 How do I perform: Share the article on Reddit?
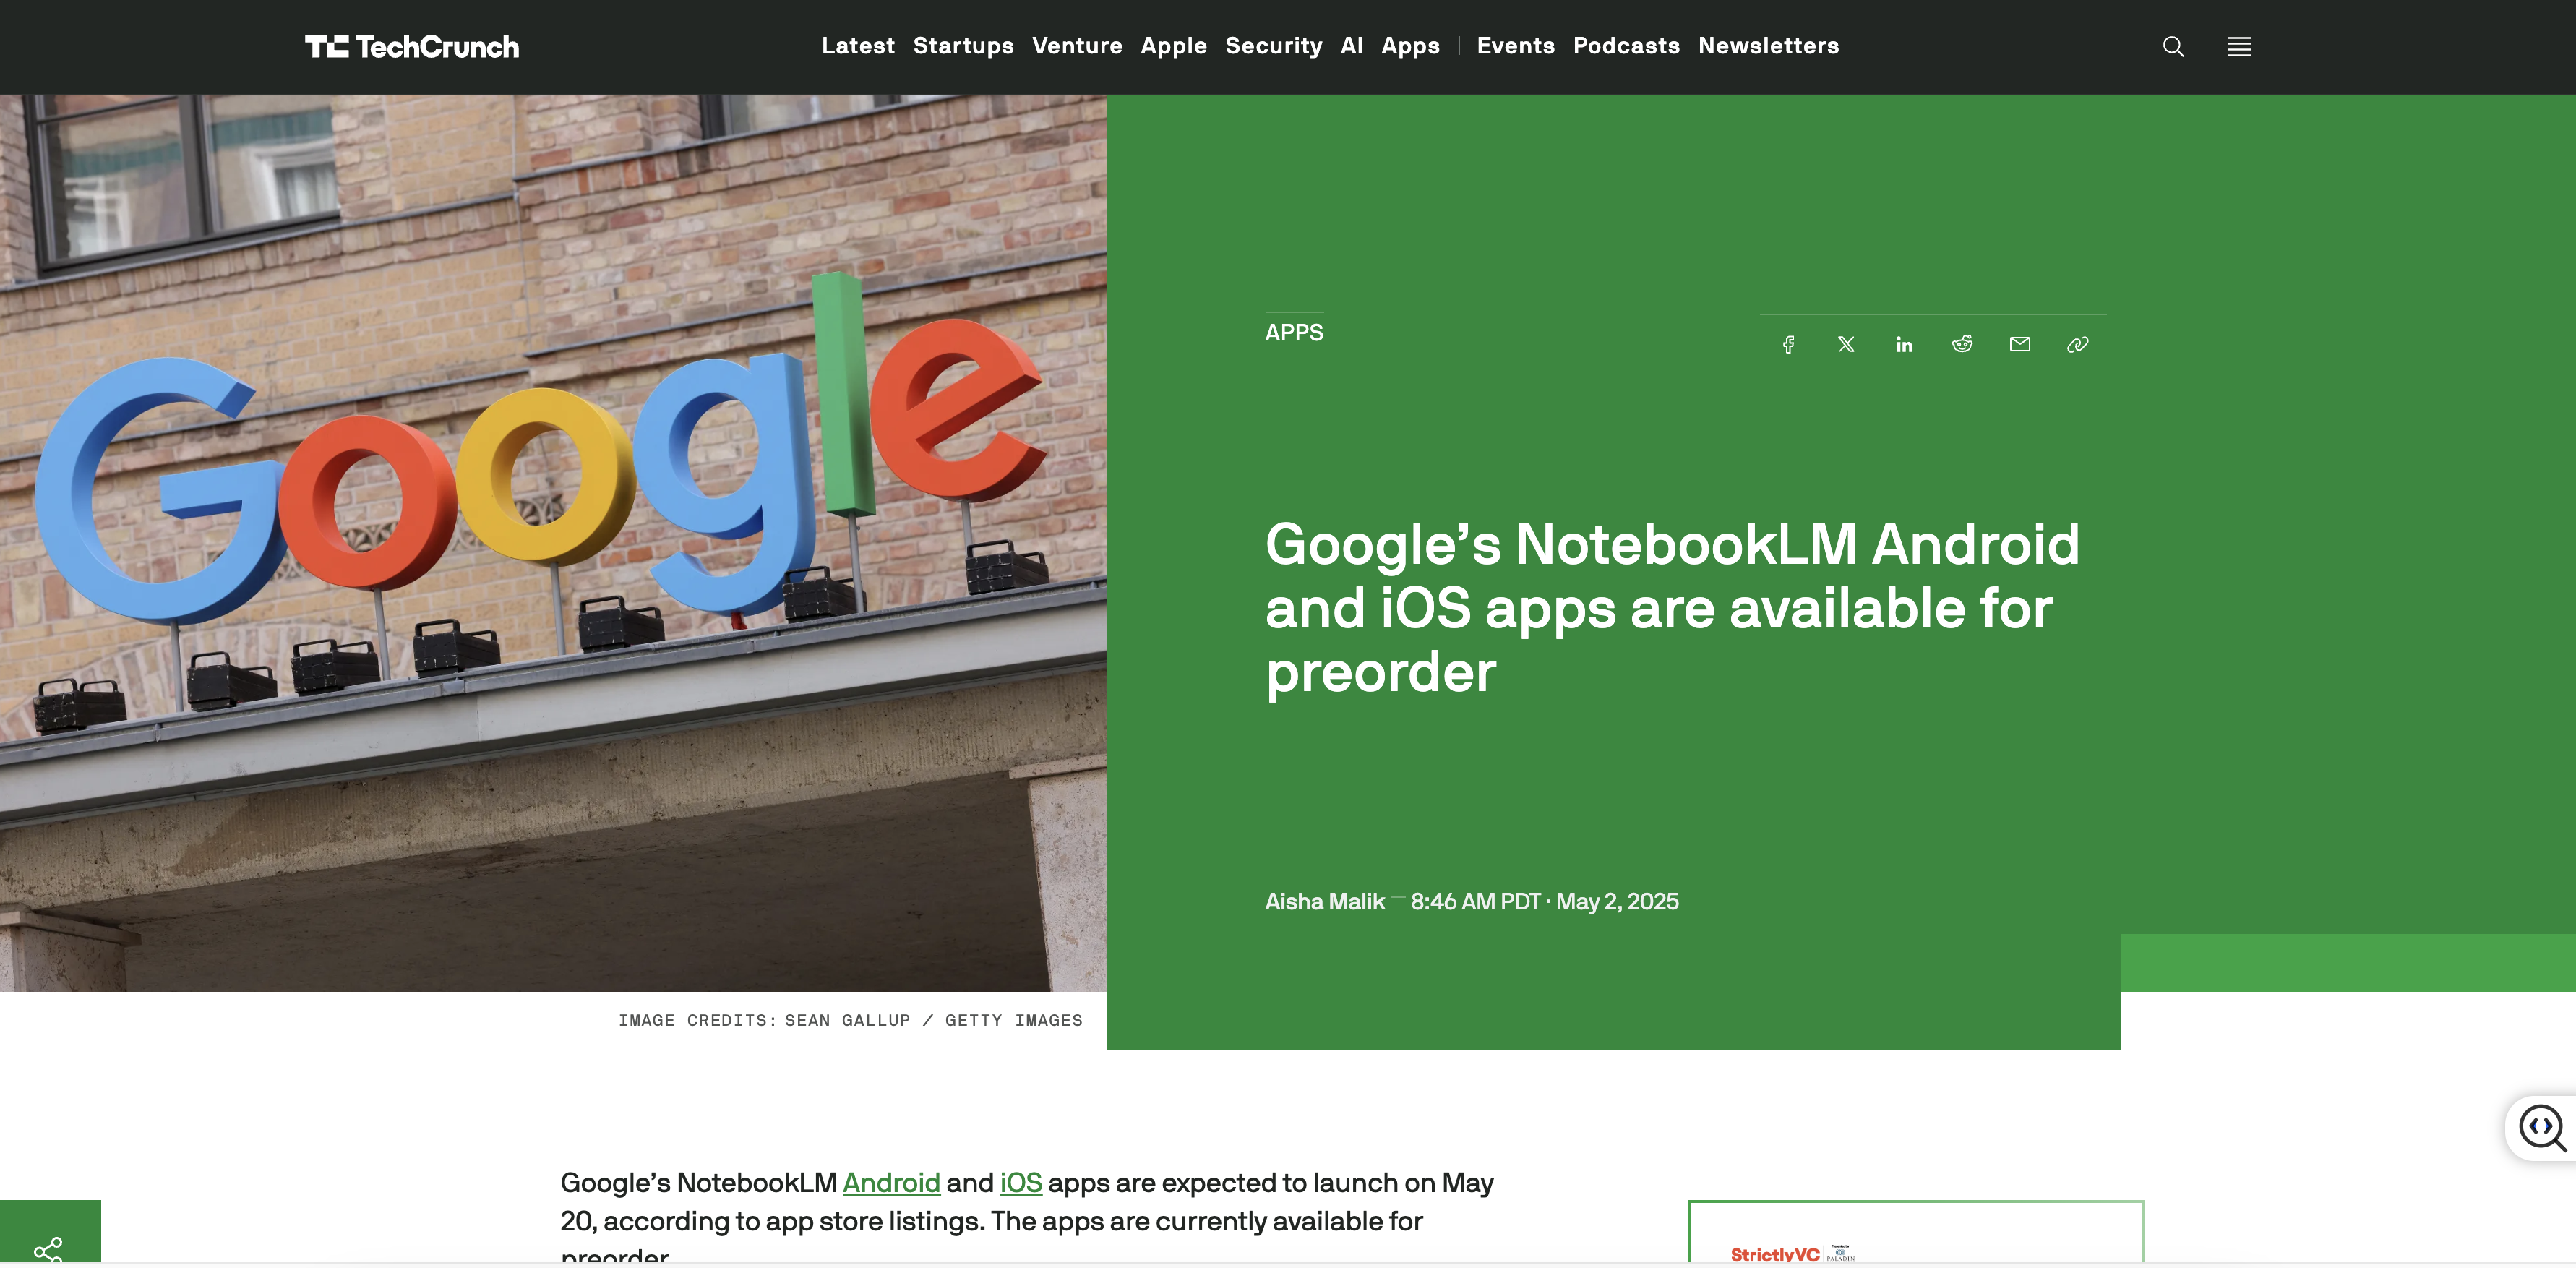pyautogui.click(x=1962, y=344)
